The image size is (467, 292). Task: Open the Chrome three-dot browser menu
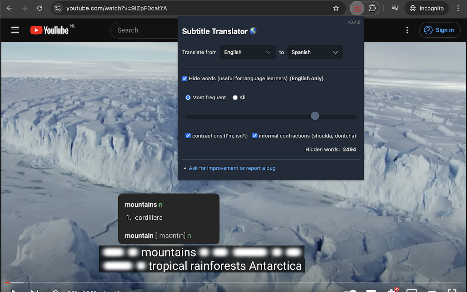(x=458, y=8)
